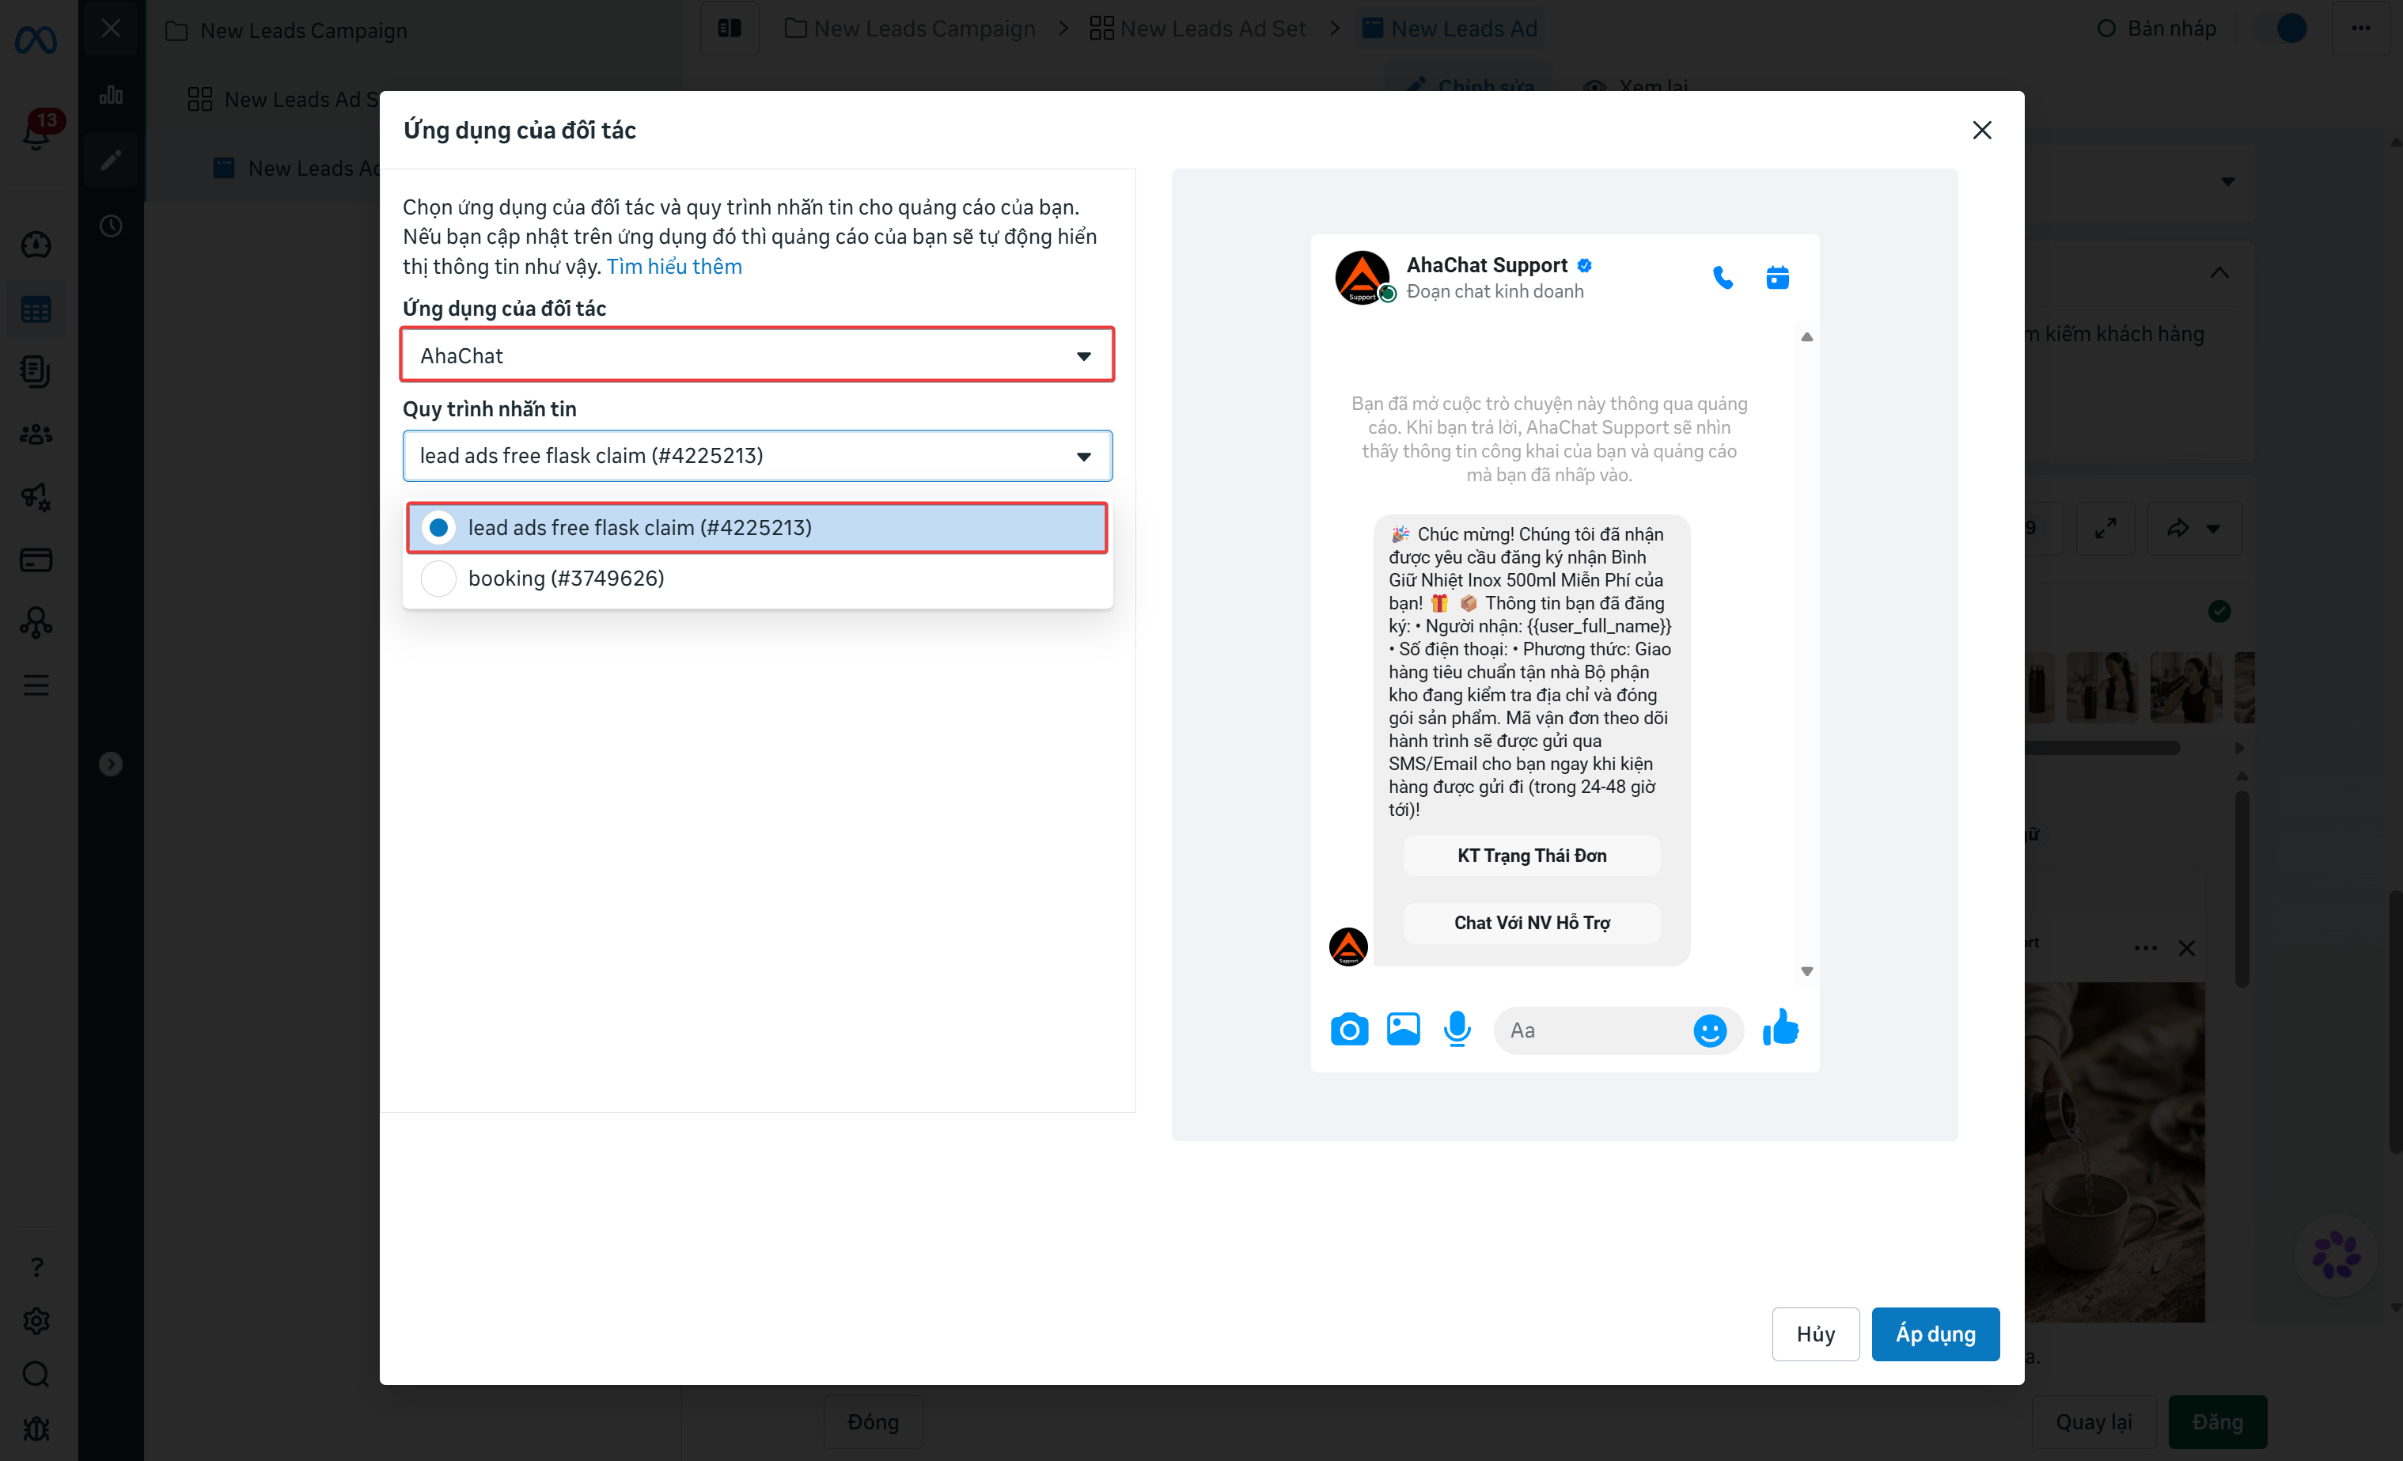
Task: Click the expand preview arrows icon
Action: click(x=2105, y=529)
